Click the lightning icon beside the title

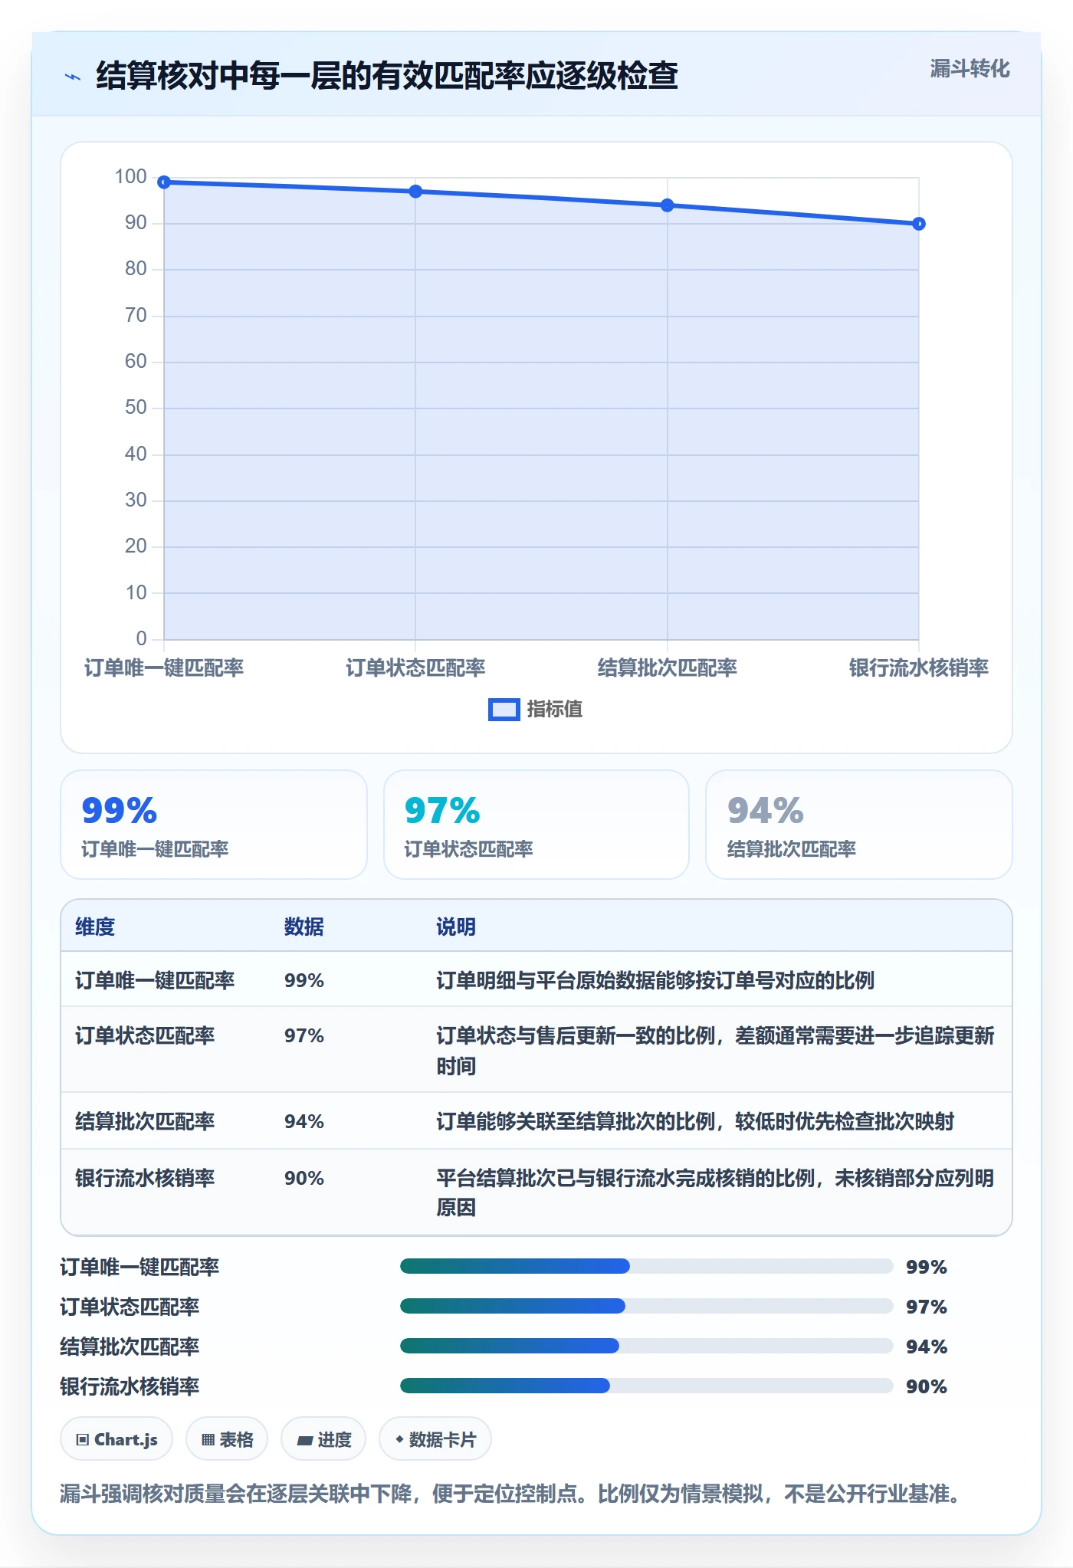tap(73, 77)
